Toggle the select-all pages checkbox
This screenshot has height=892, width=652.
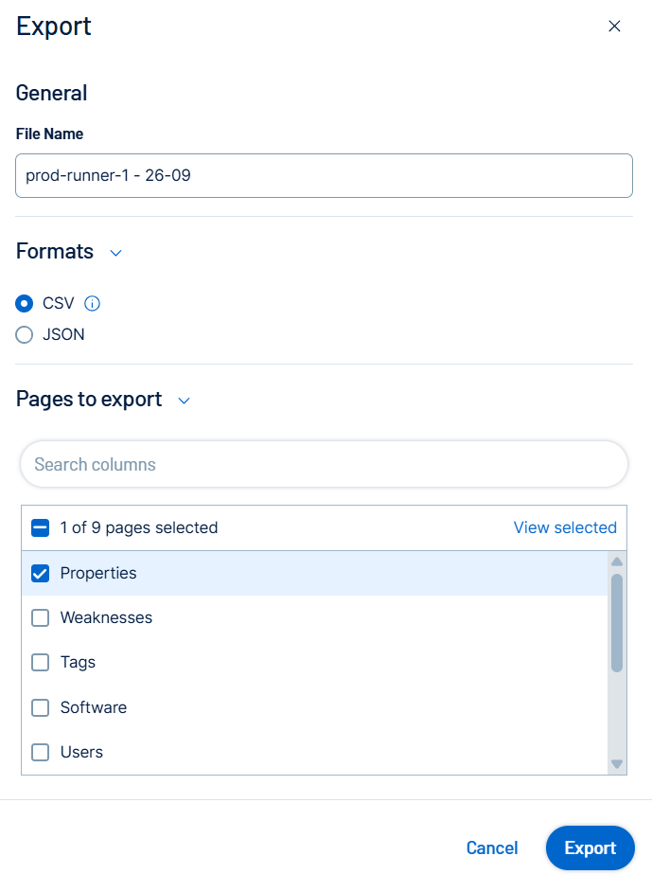point(41,527)
